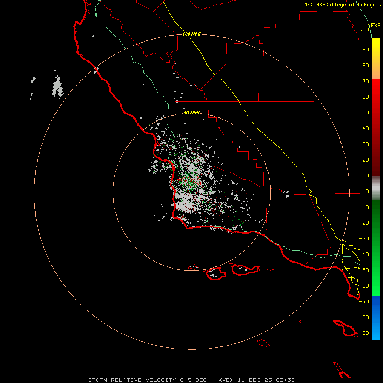Screen dimensions: 383x383
Task: Click the -50 value on velocity scale
Action: [x=364, y=270]
